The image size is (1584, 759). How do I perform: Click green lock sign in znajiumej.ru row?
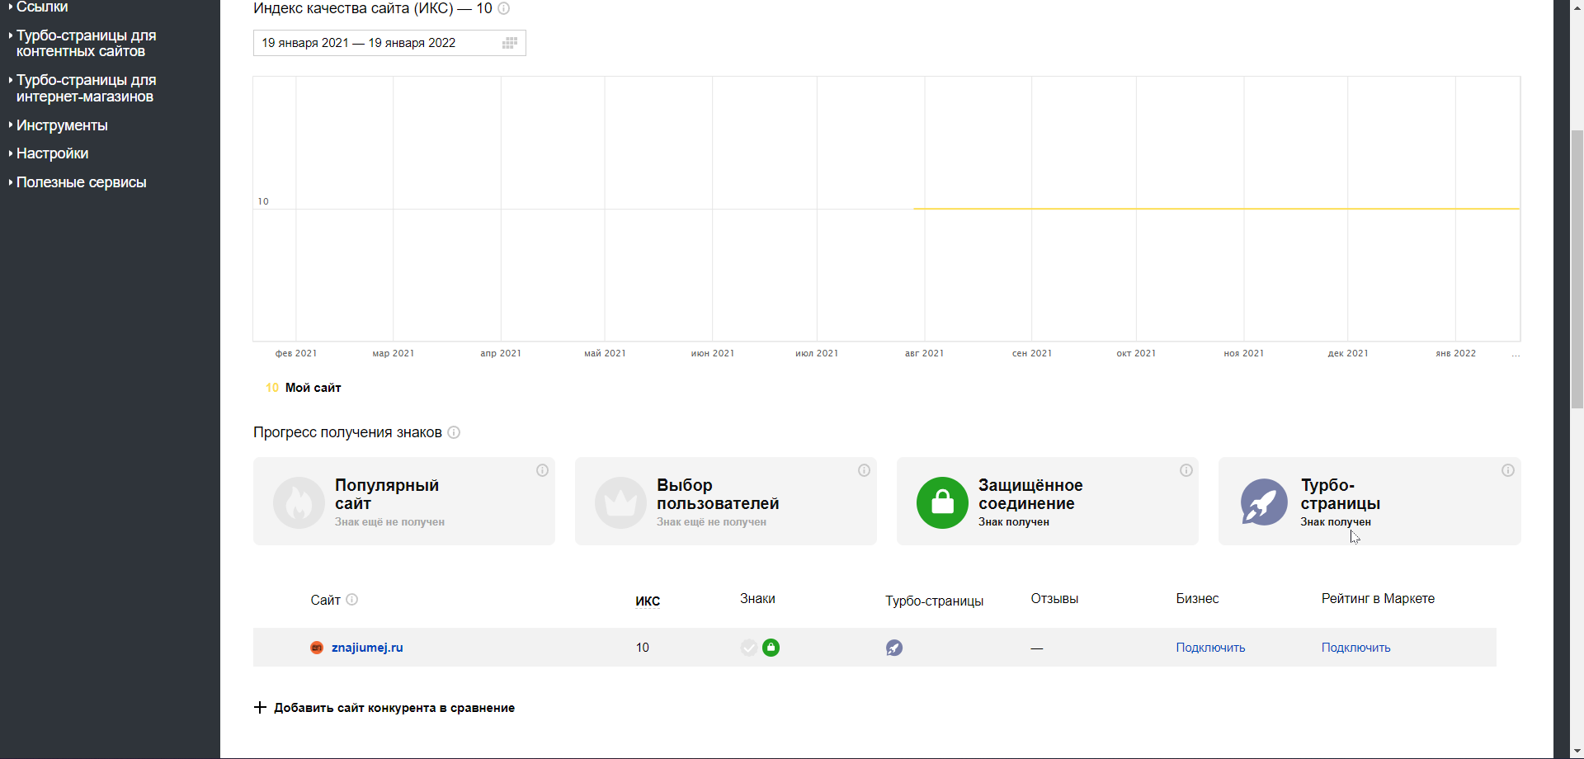coord(771,648)
